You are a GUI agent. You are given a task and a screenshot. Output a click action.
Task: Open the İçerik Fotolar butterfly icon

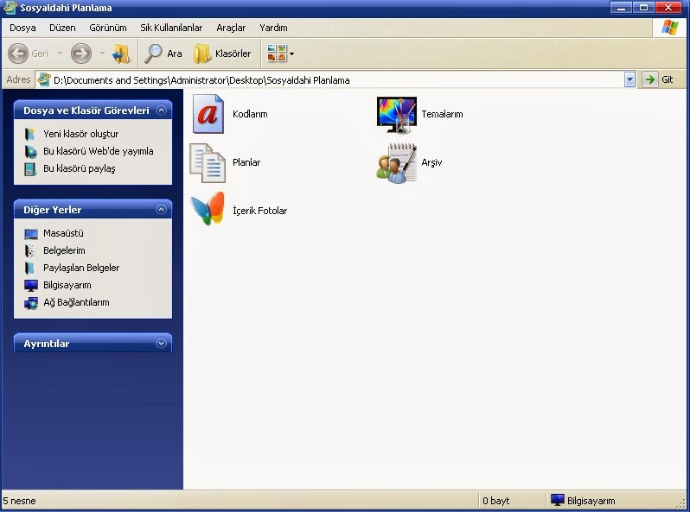[x=208, y=209]
